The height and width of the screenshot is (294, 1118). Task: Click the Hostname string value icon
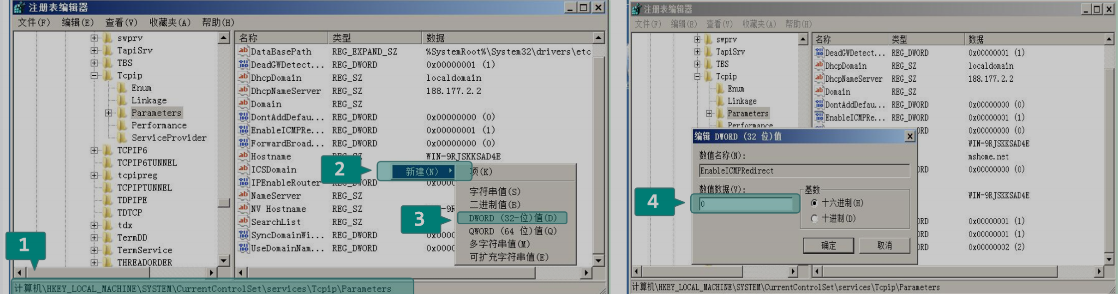(x=243, y=156)
